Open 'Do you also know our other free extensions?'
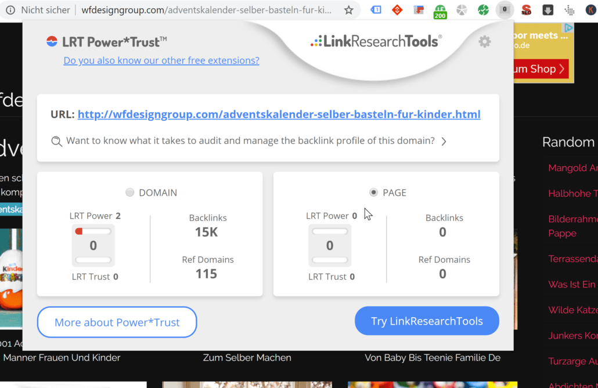The height and width of the screenshot is (388, 598). pos(161,60)
